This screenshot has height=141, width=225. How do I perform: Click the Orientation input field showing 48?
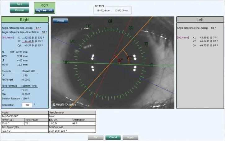pos(27,105)
